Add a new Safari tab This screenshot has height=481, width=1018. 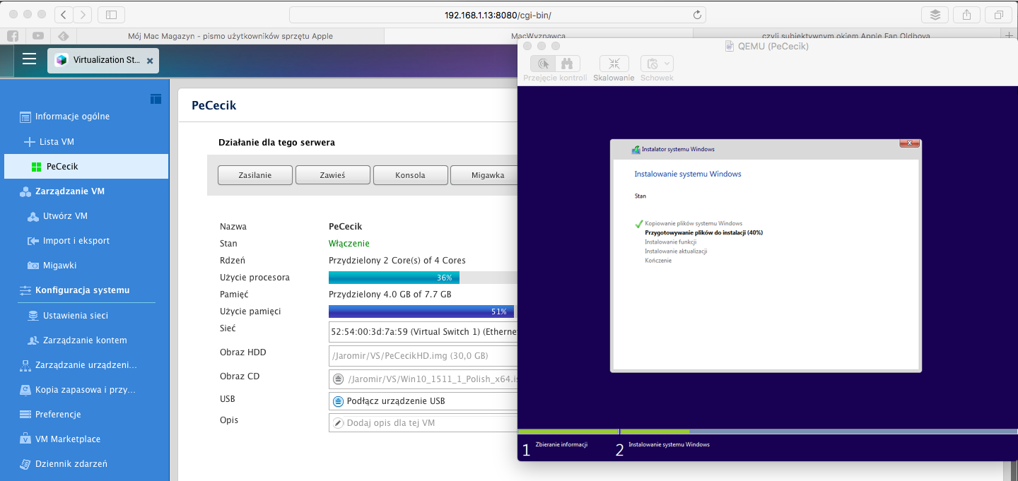point(1009,36)
